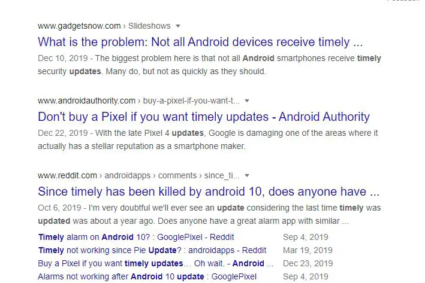425x283 pixels.
Task: Click the Mar 19, 2019 date entry
Action: (x=308, y=250)
